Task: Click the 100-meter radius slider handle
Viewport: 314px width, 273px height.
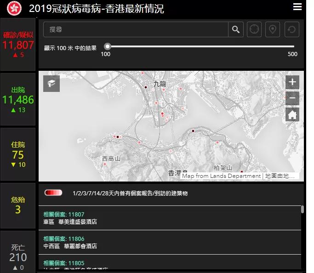Action: (x=108, y=46)
